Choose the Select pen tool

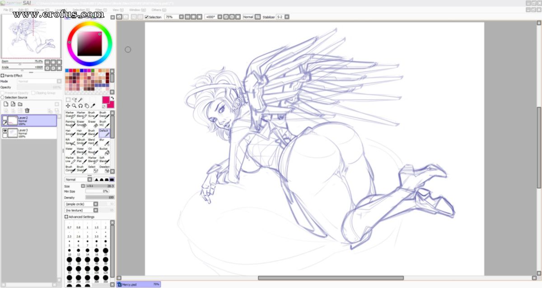pos(93,169)
